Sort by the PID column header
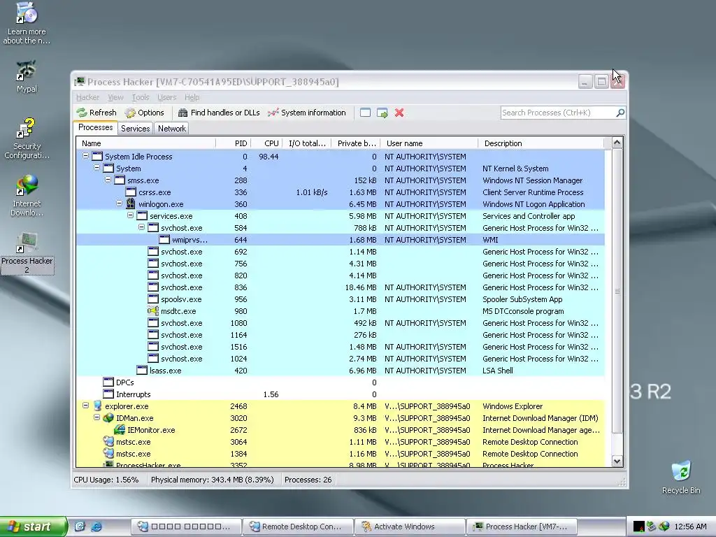This screenshot has height=537, width=716. (x=234, y=143)
